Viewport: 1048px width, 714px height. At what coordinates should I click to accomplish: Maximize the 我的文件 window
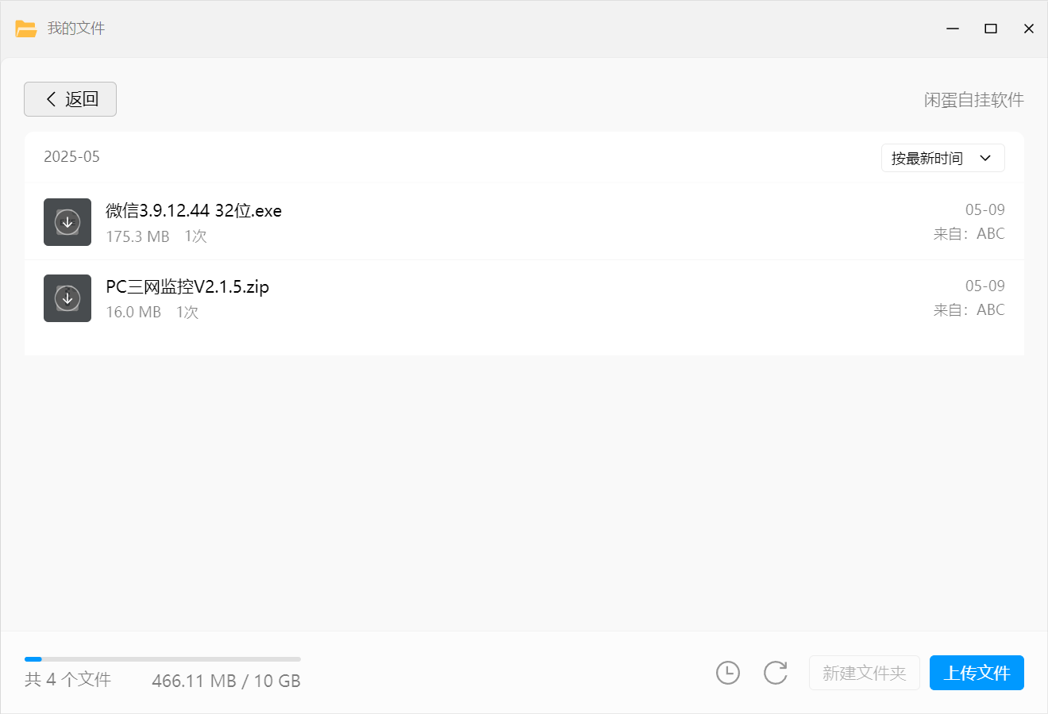coord(991,29)
